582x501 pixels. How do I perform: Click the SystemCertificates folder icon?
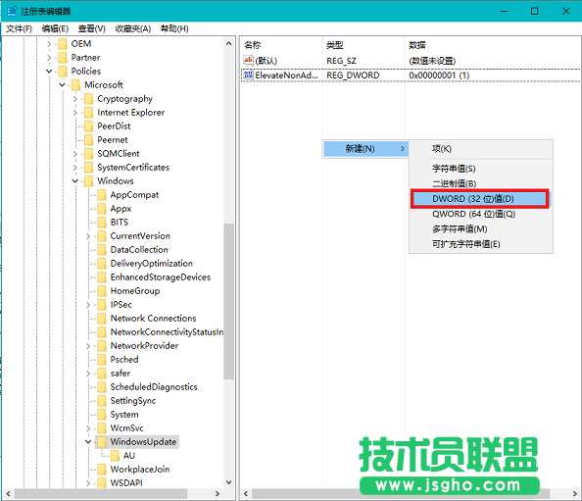click(x=89, y=168)
